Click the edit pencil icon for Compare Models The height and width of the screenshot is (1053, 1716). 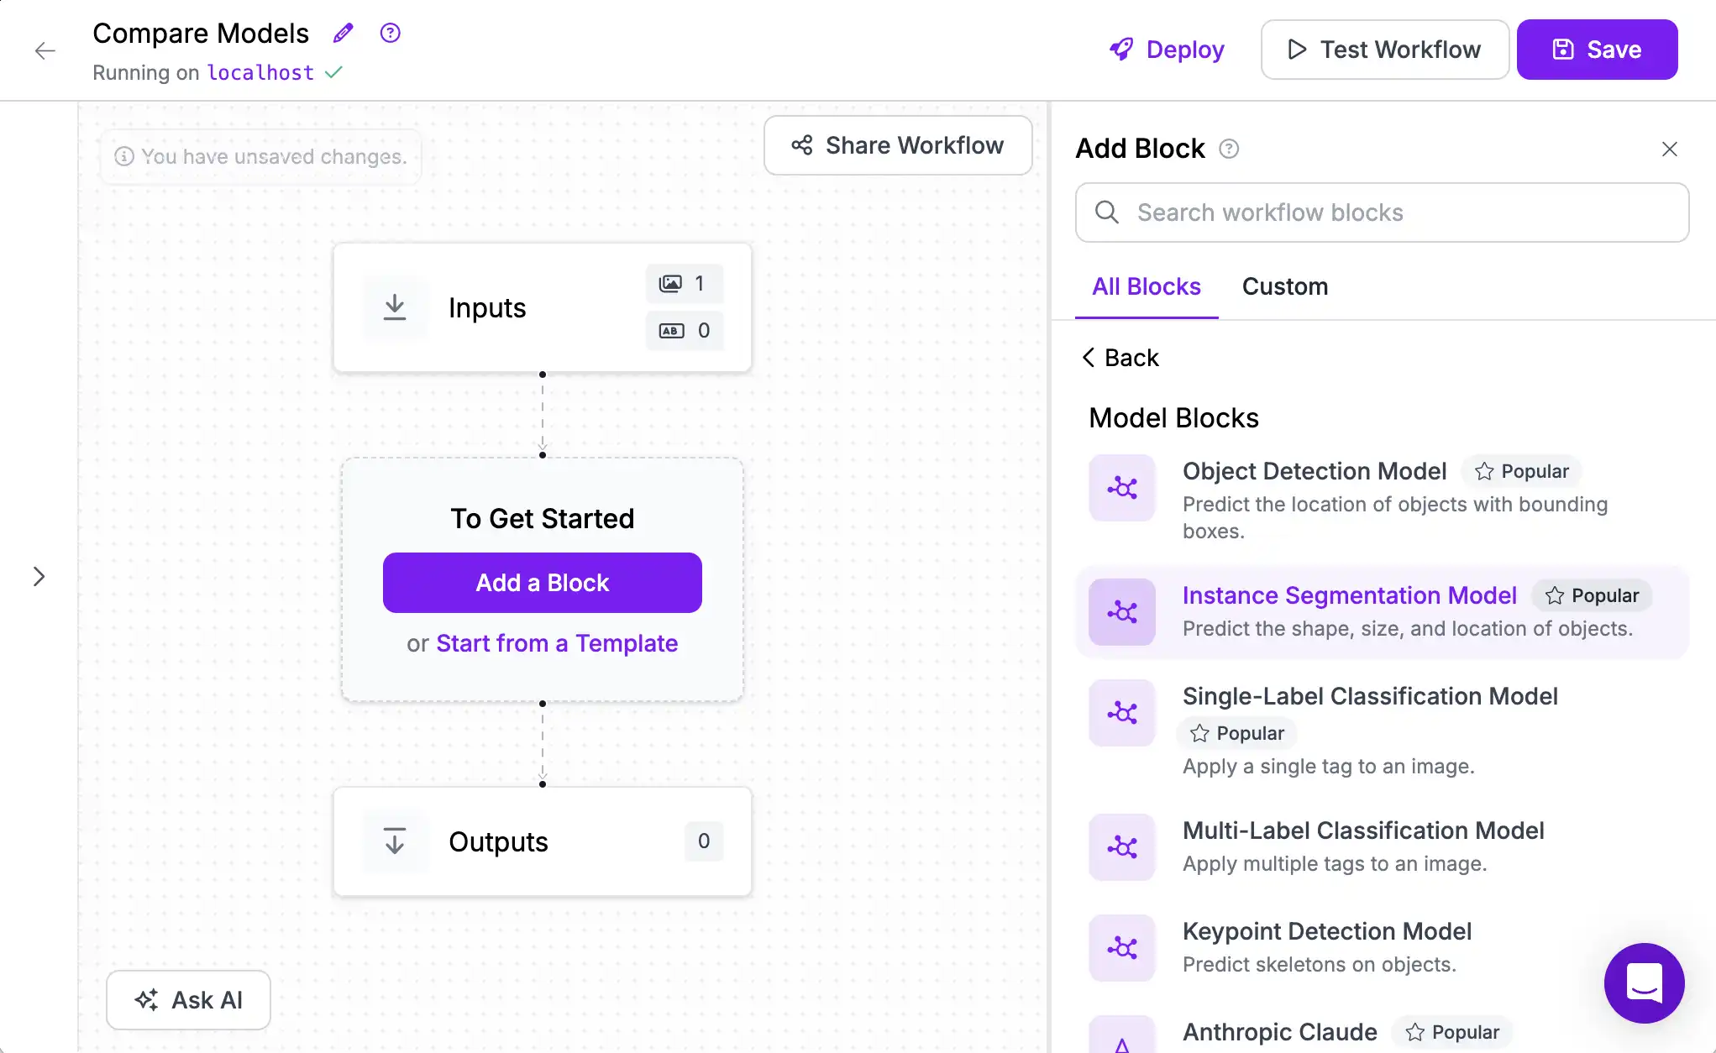tap(342, 32)
